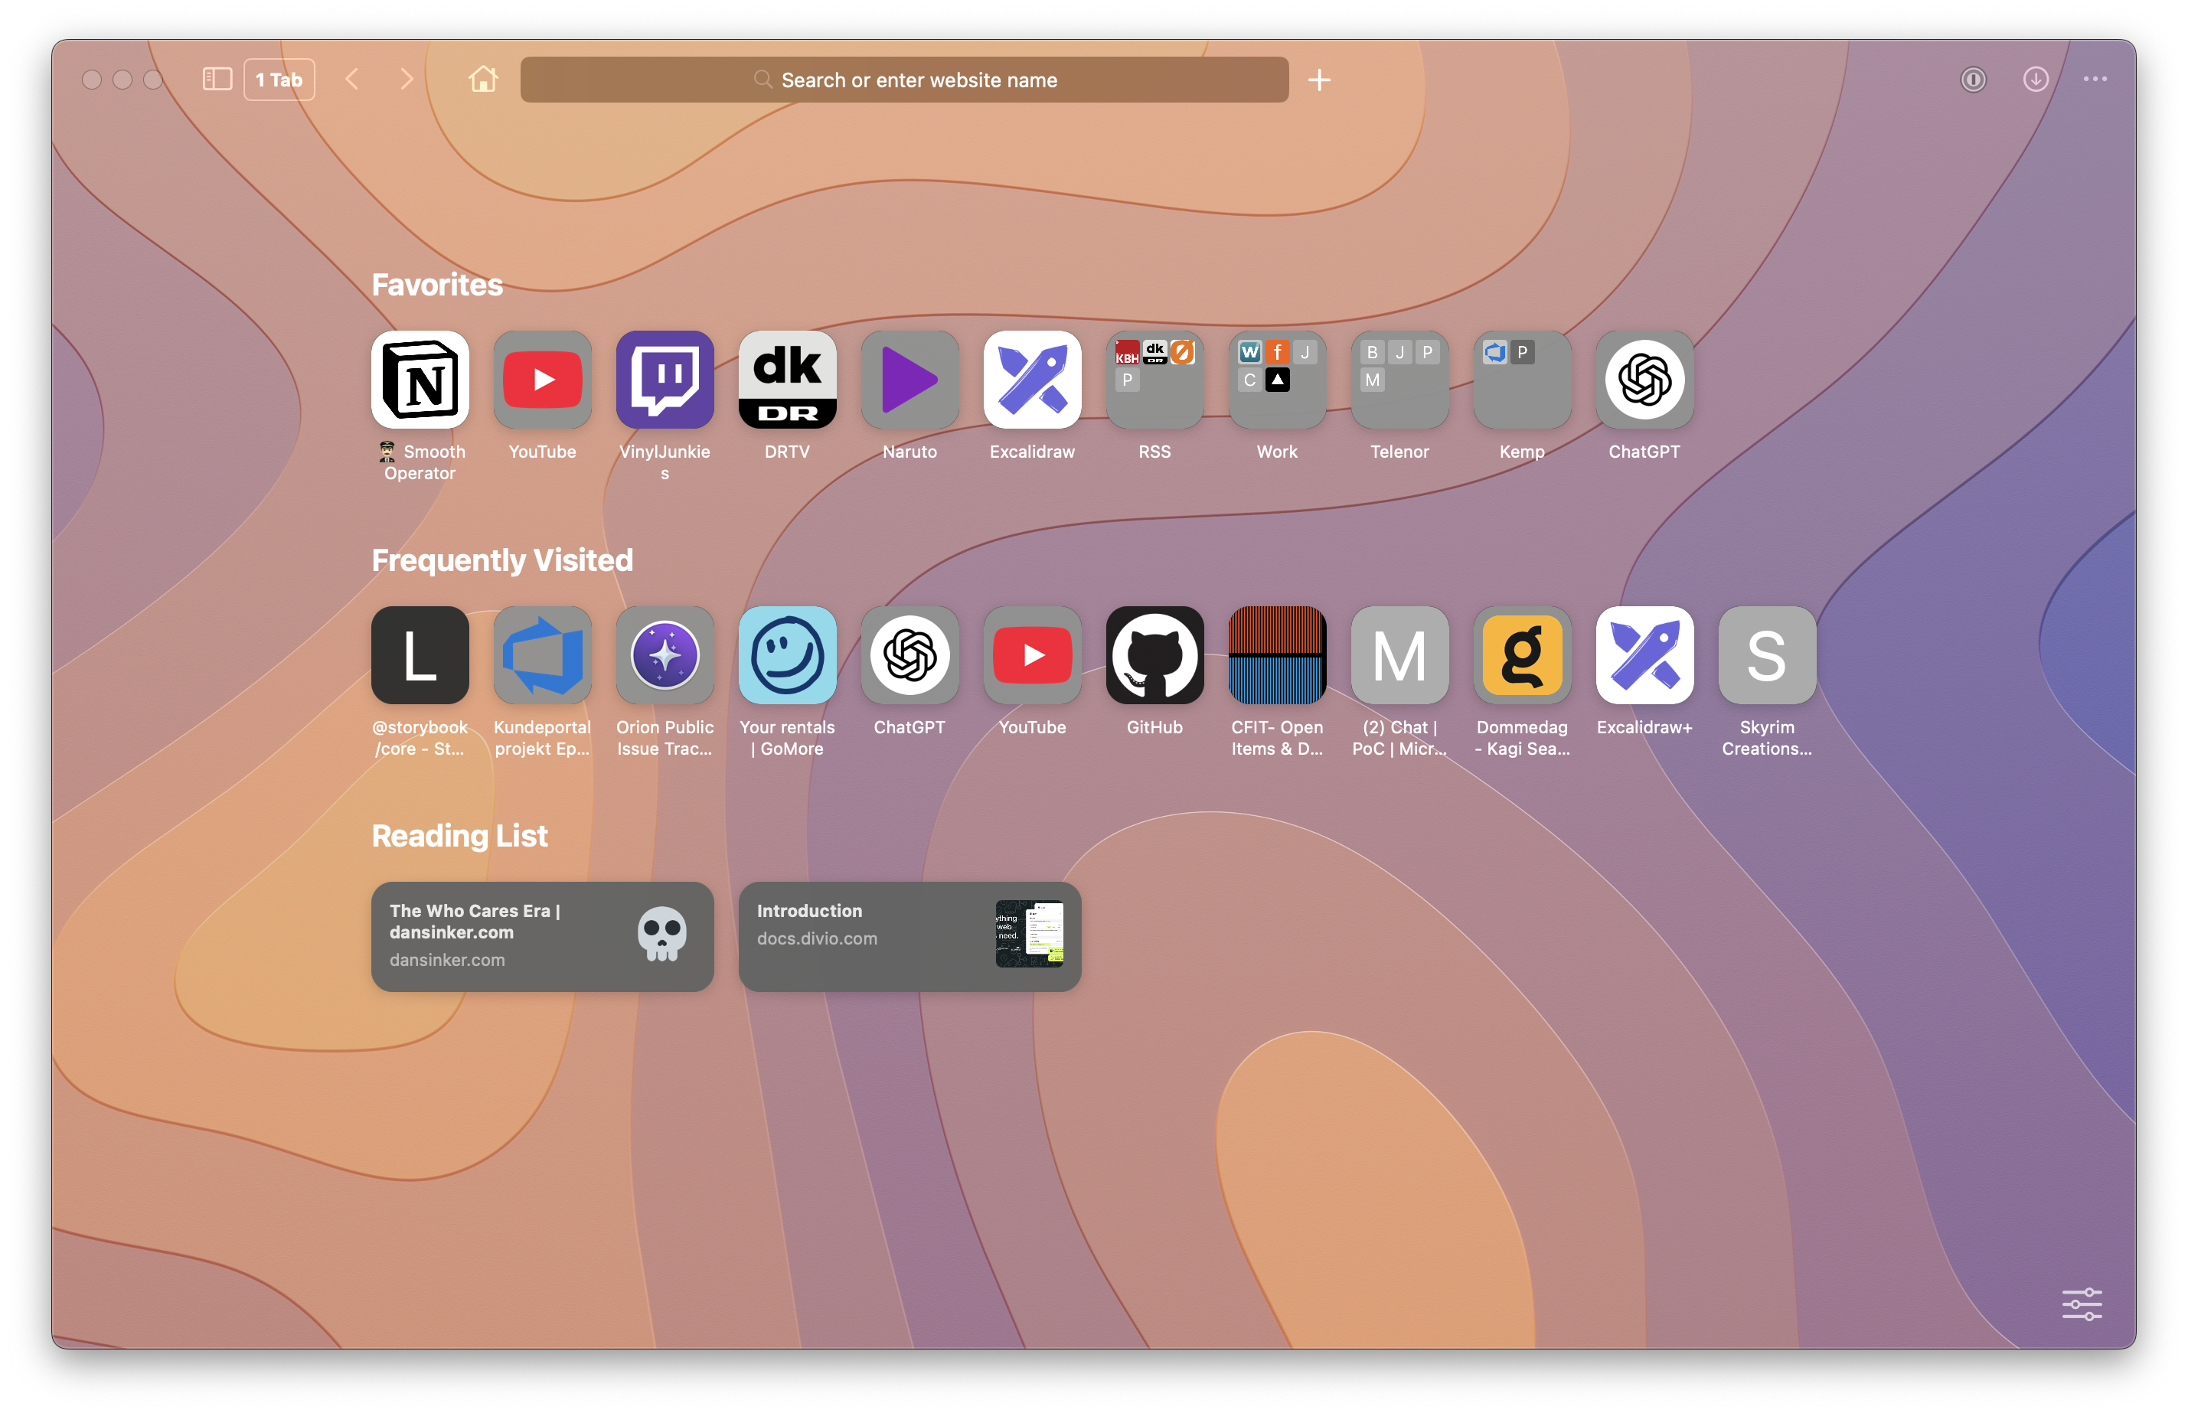Screen dimensions: 2188x1413
Task: Expand the RSS favorites folder
Action: coord(1154,380)
